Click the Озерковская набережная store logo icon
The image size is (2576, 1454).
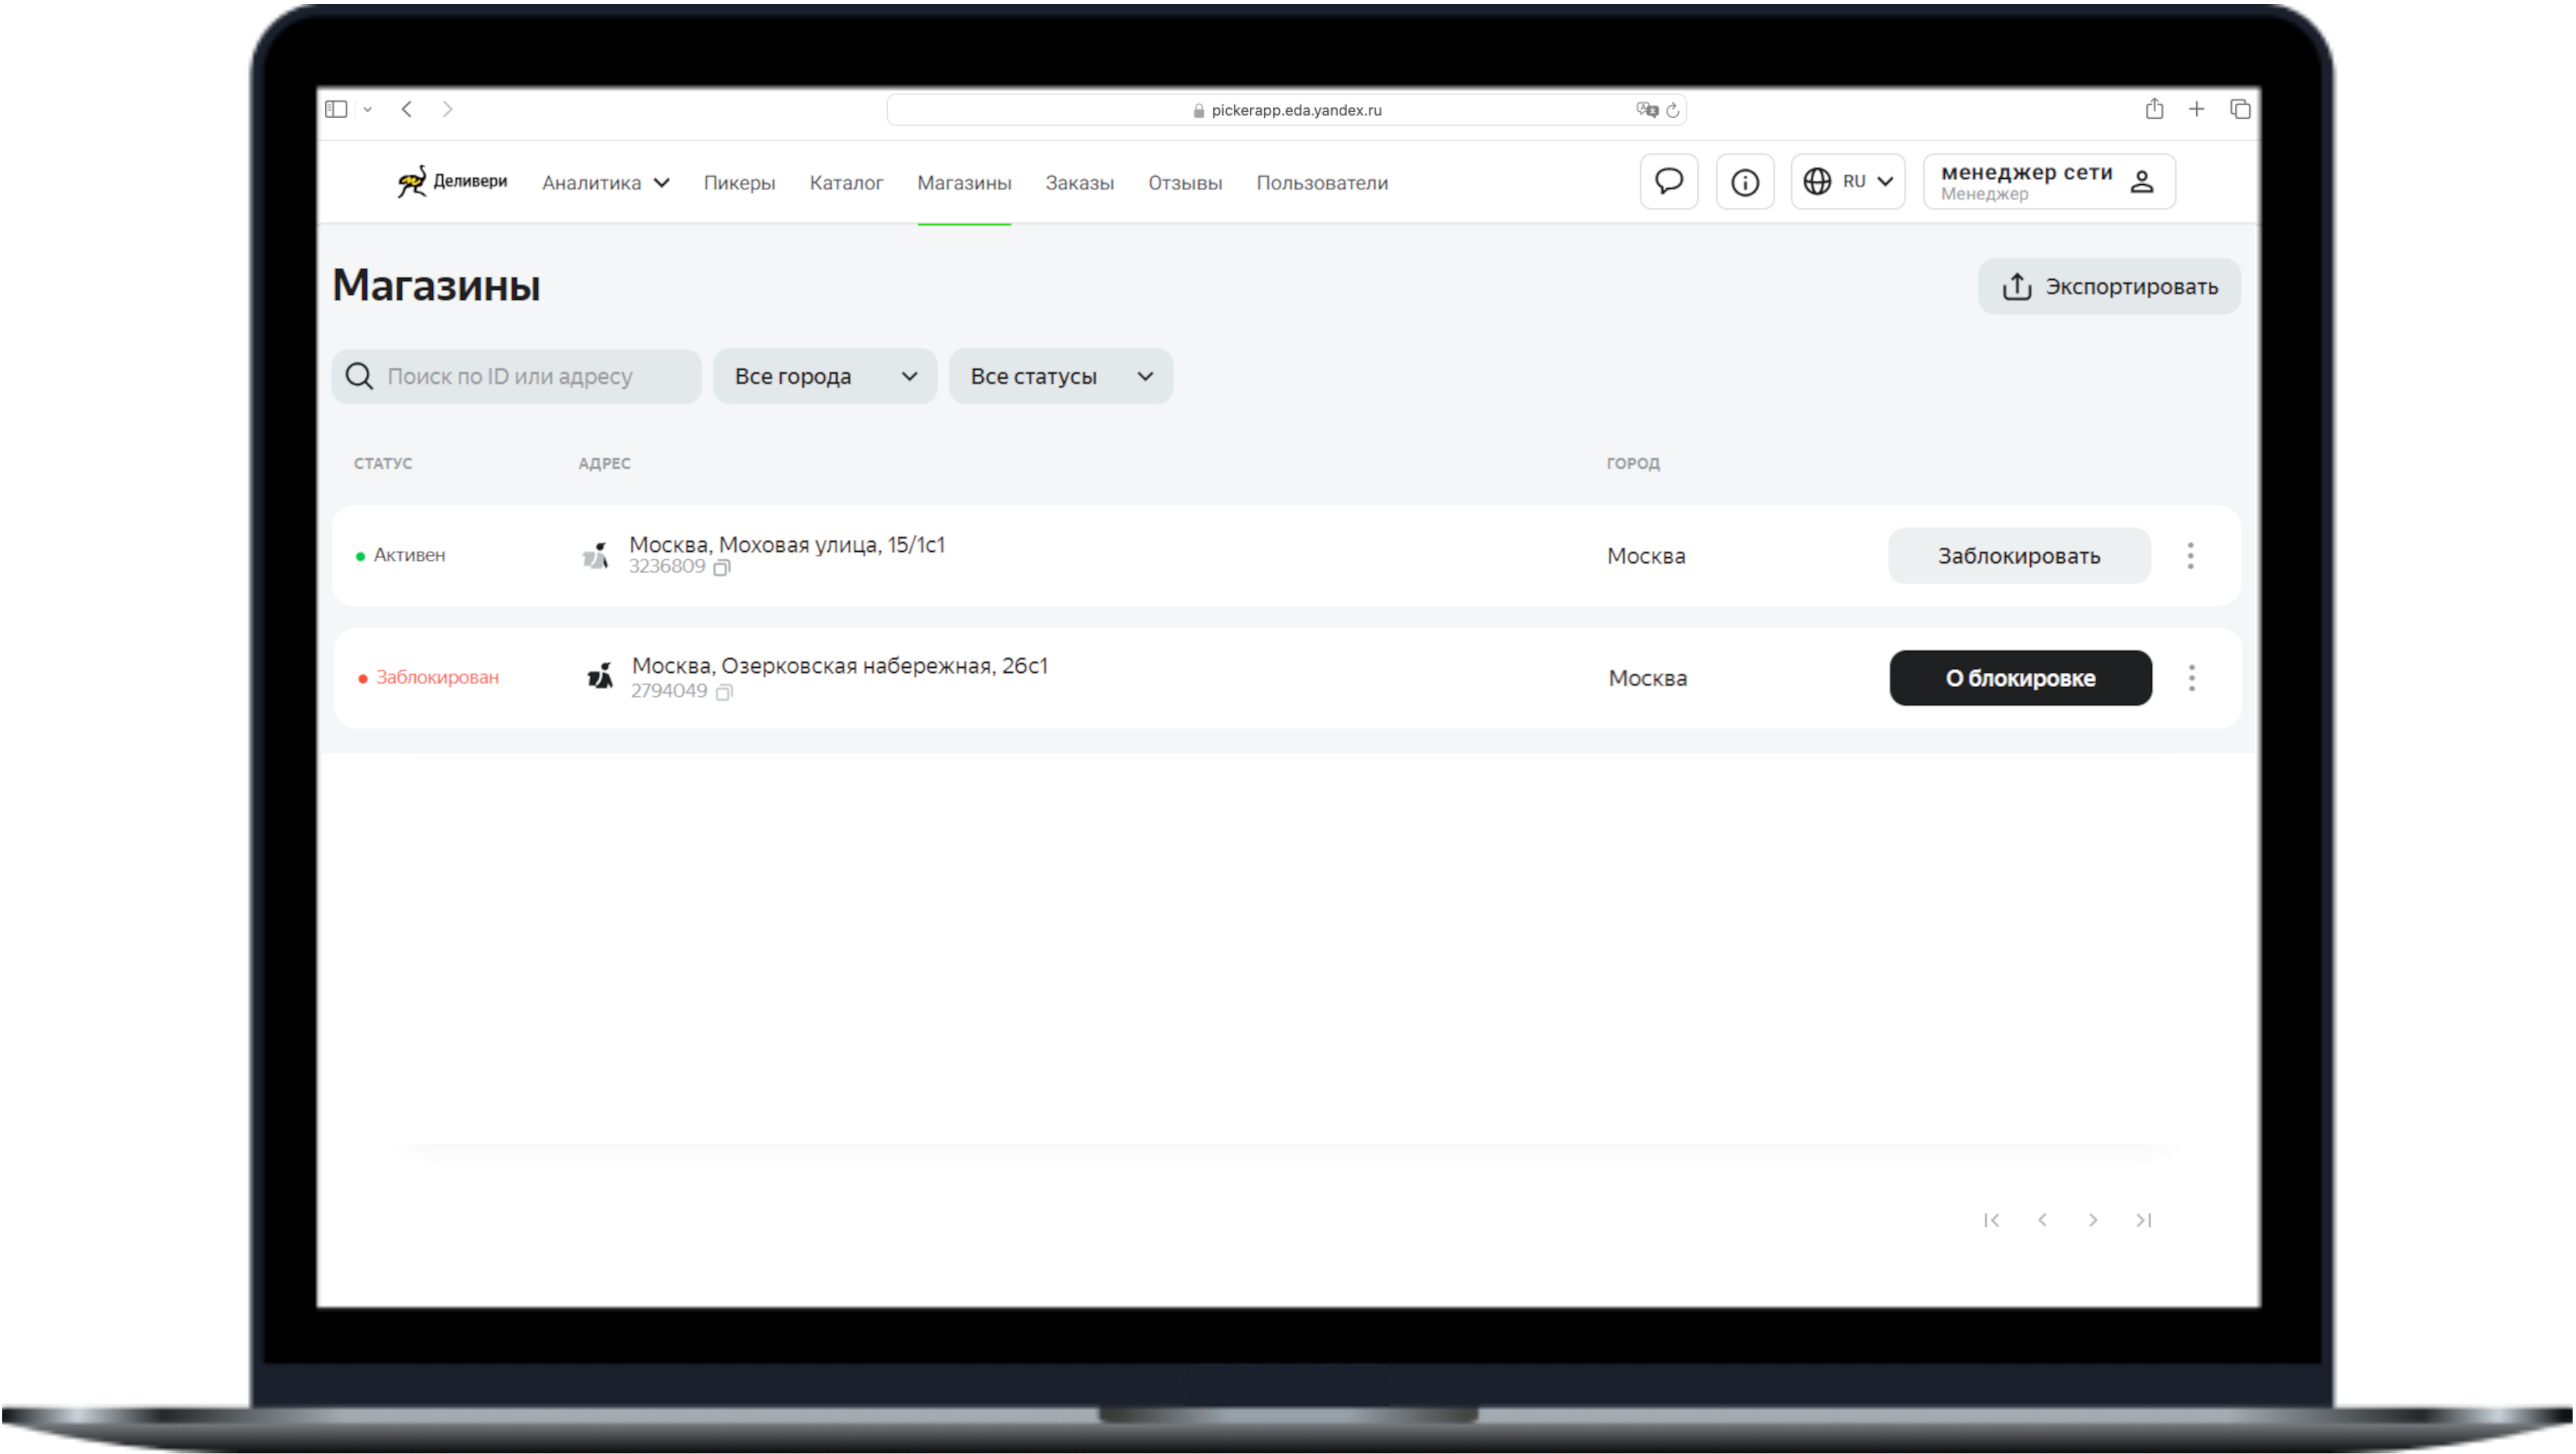599,677
